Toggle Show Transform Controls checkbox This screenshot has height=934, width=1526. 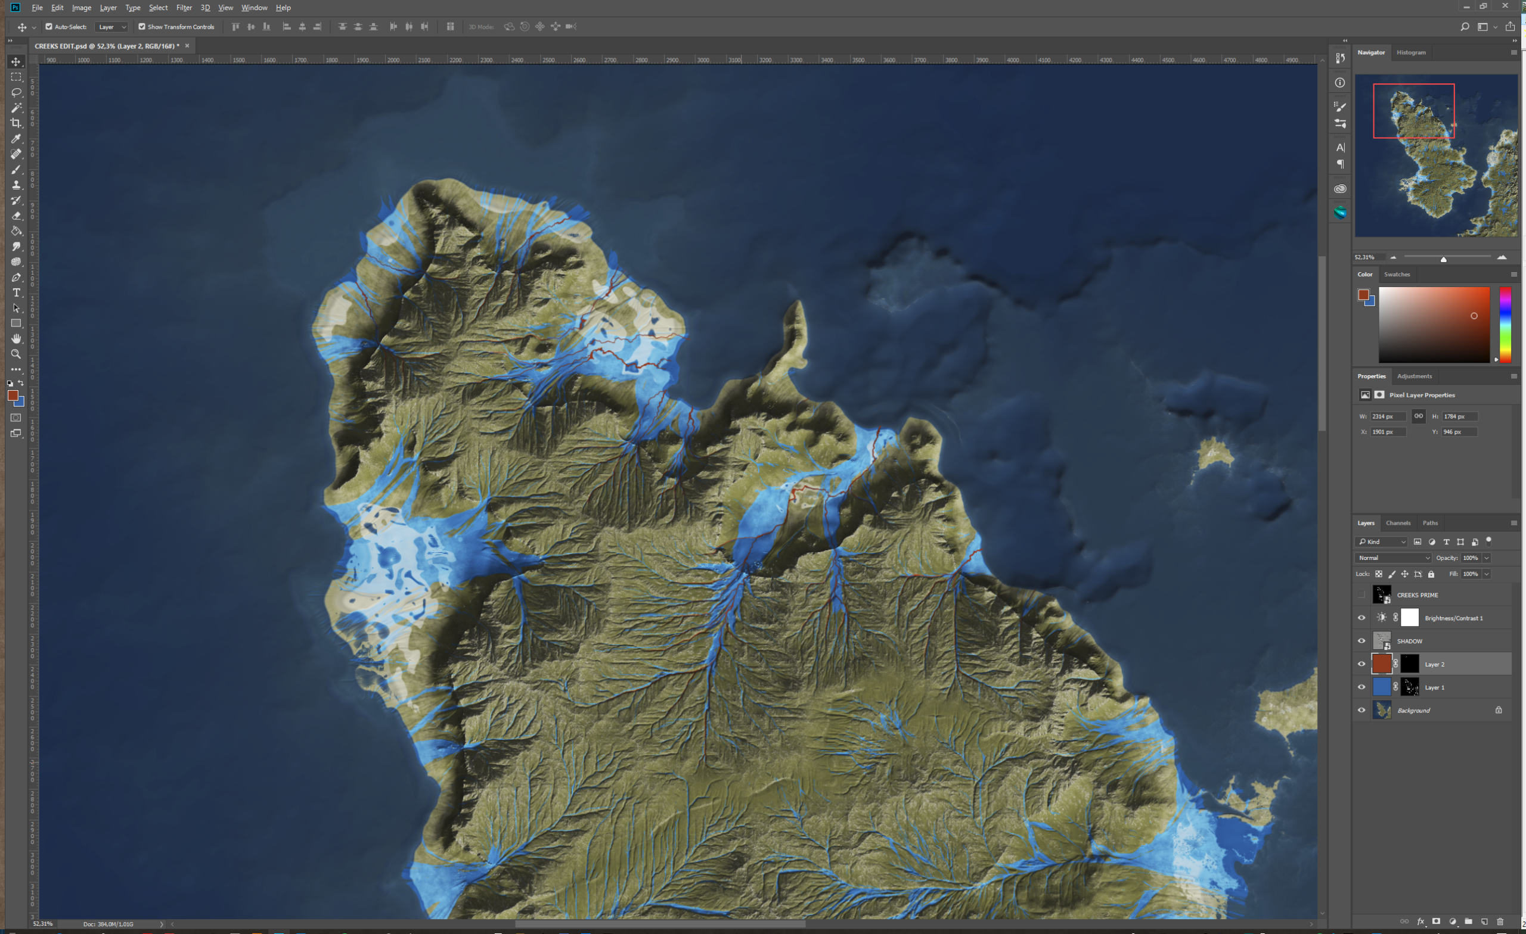point(142,27)
